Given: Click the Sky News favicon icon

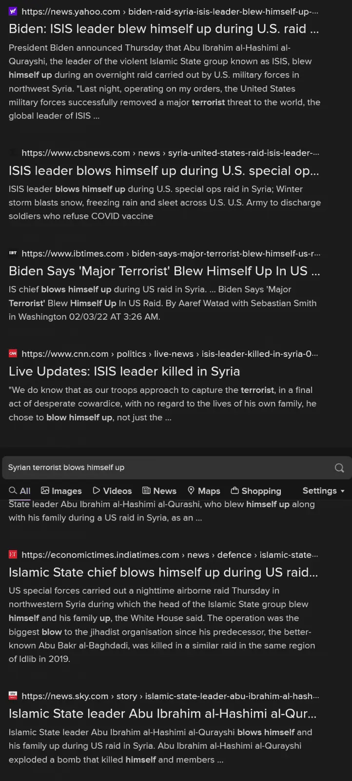Looking at the screenshot, I should coord(13,696).
